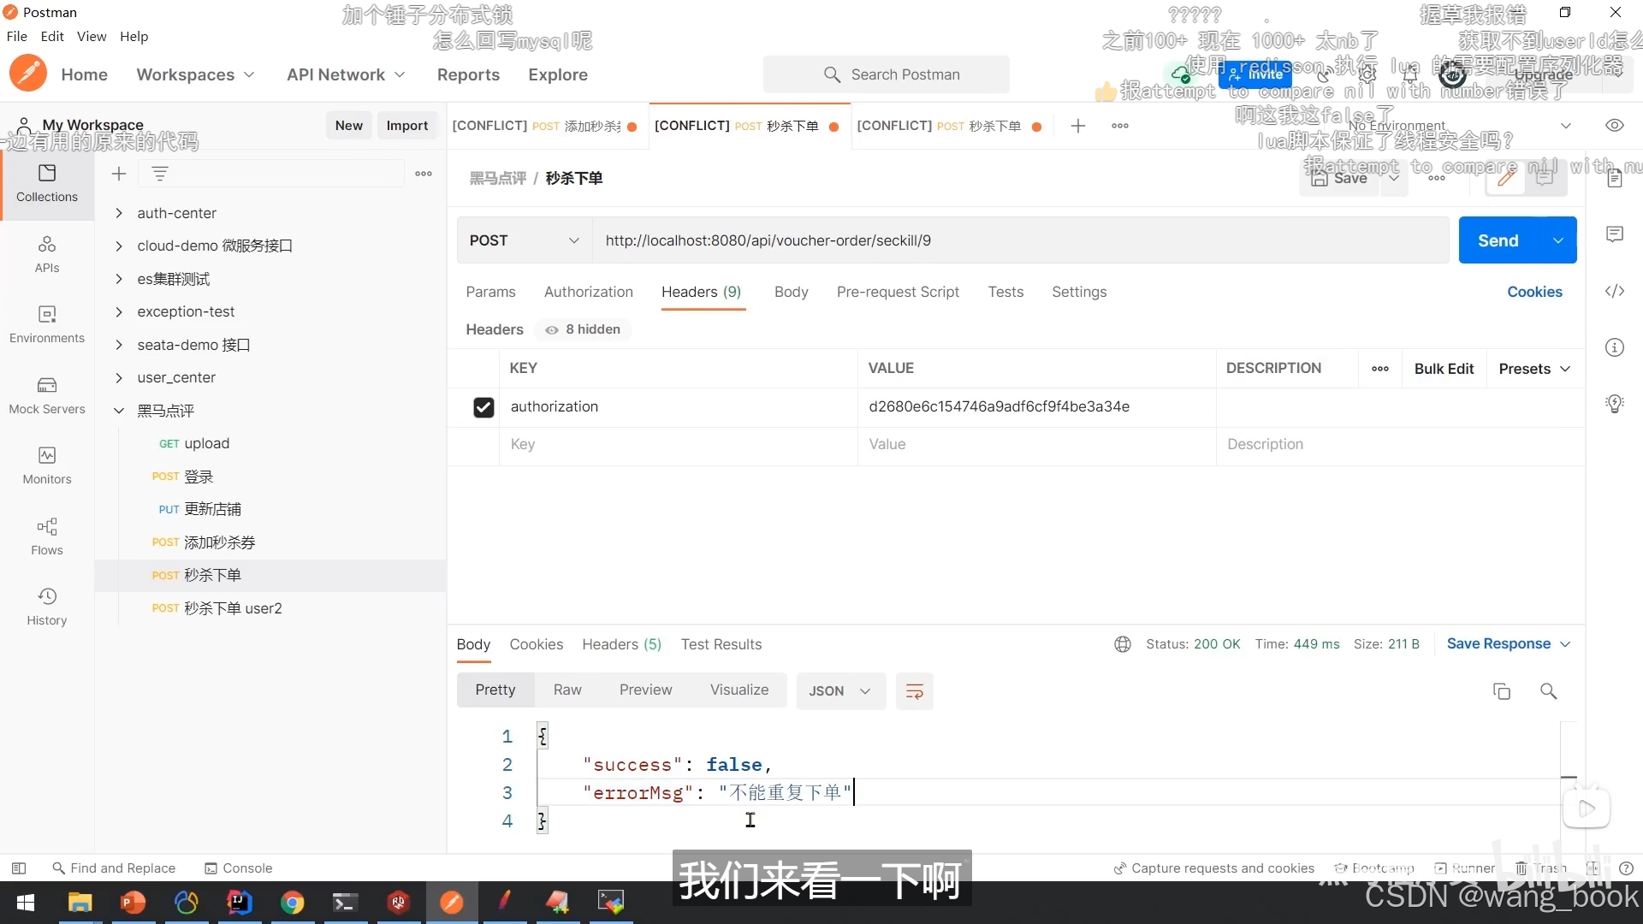Viewport: 1643px width, 924px height.
Task: Open the Monitors sidebar panel
Action: point(47,465)
